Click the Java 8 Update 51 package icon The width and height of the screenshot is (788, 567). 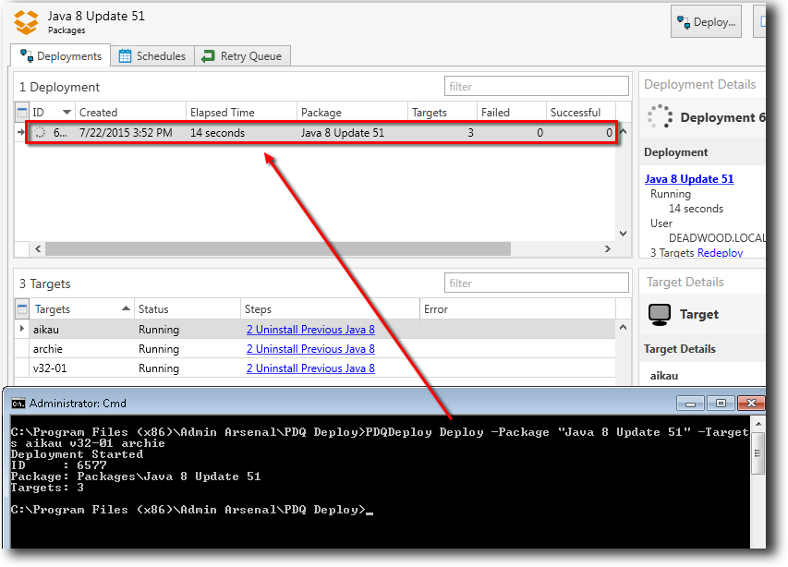click(x=28, y=22)
